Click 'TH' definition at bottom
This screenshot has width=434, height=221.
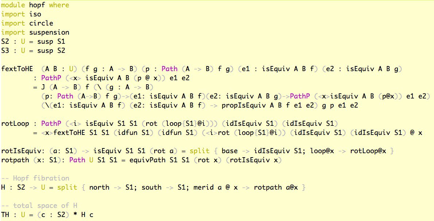5,215
